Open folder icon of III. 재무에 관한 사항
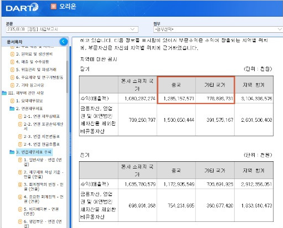 4,93
